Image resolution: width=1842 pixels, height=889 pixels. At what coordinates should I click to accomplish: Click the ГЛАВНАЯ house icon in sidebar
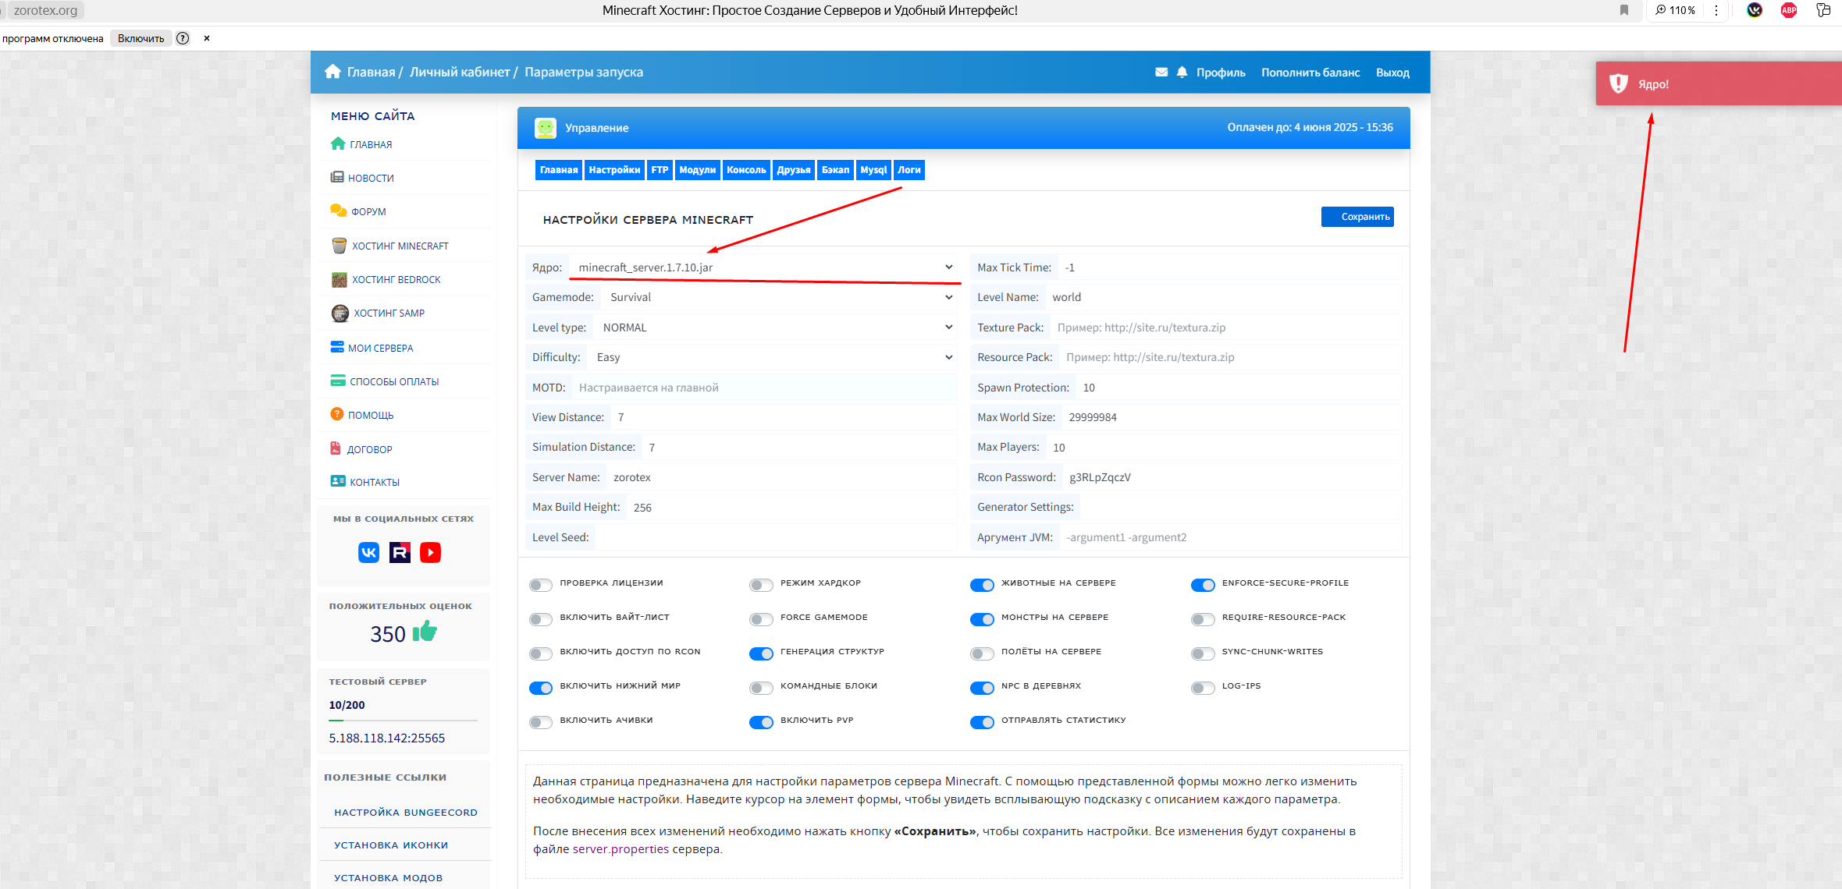[x=338, y=143]
